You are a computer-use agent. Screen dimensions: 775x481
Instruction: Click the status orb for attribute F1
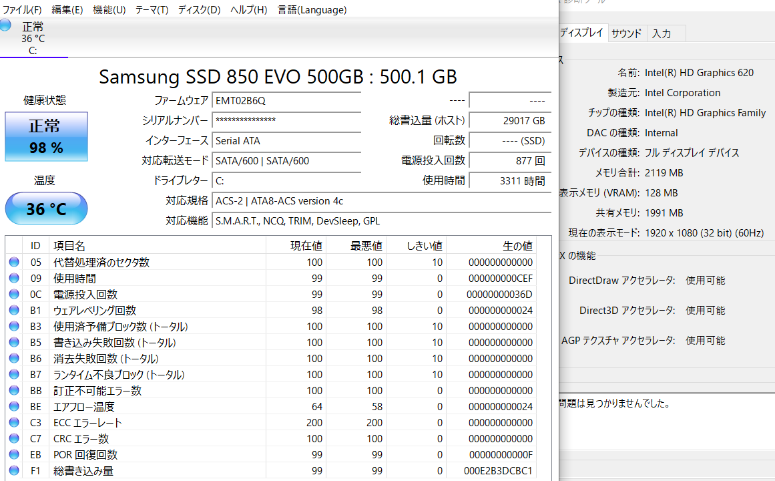click(x=14, y=470)
